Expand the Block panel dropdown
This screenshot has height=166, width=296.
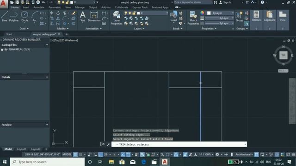tap(178, 29)
